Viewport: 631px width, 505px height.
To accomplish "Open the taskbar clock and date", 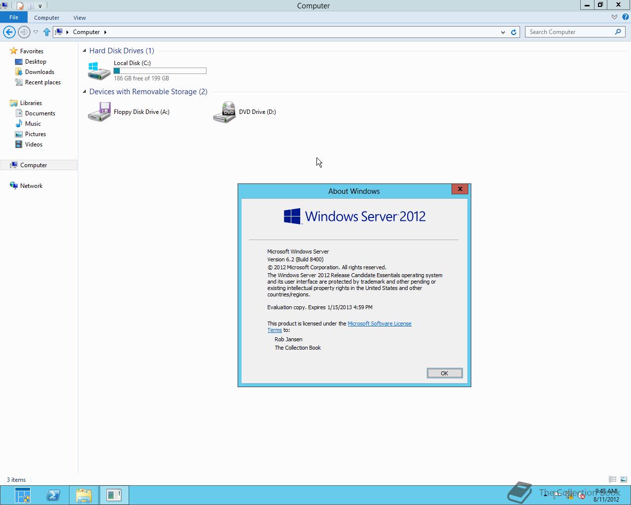I will pyautogui.click(x=606, y=495).
